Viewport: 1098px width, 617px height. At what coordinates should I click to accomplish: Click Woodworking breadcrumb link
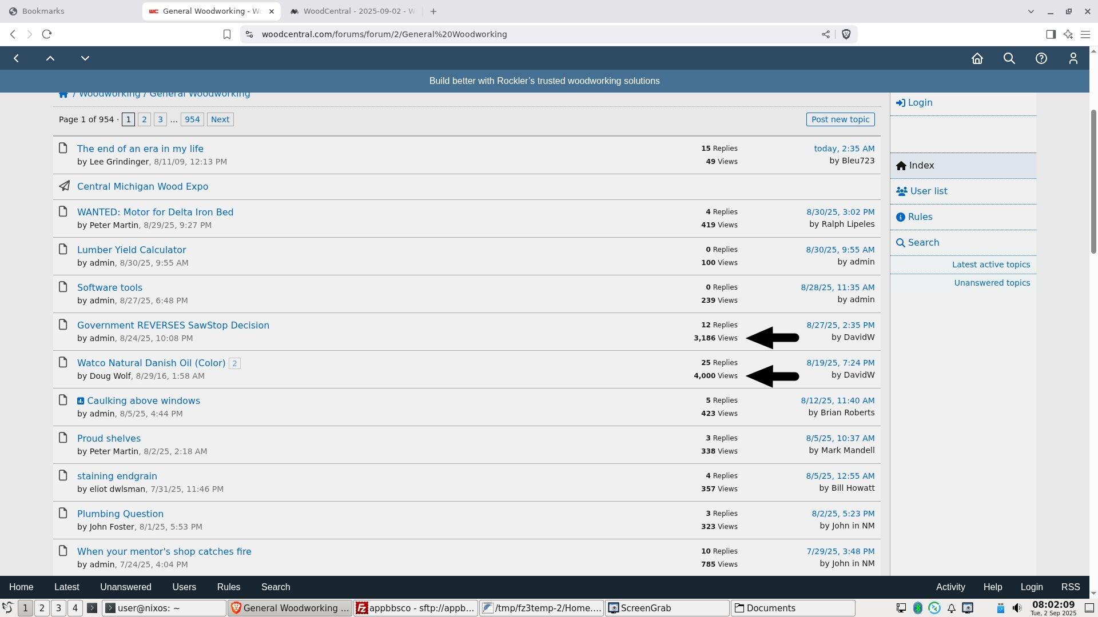coord(109,94)
